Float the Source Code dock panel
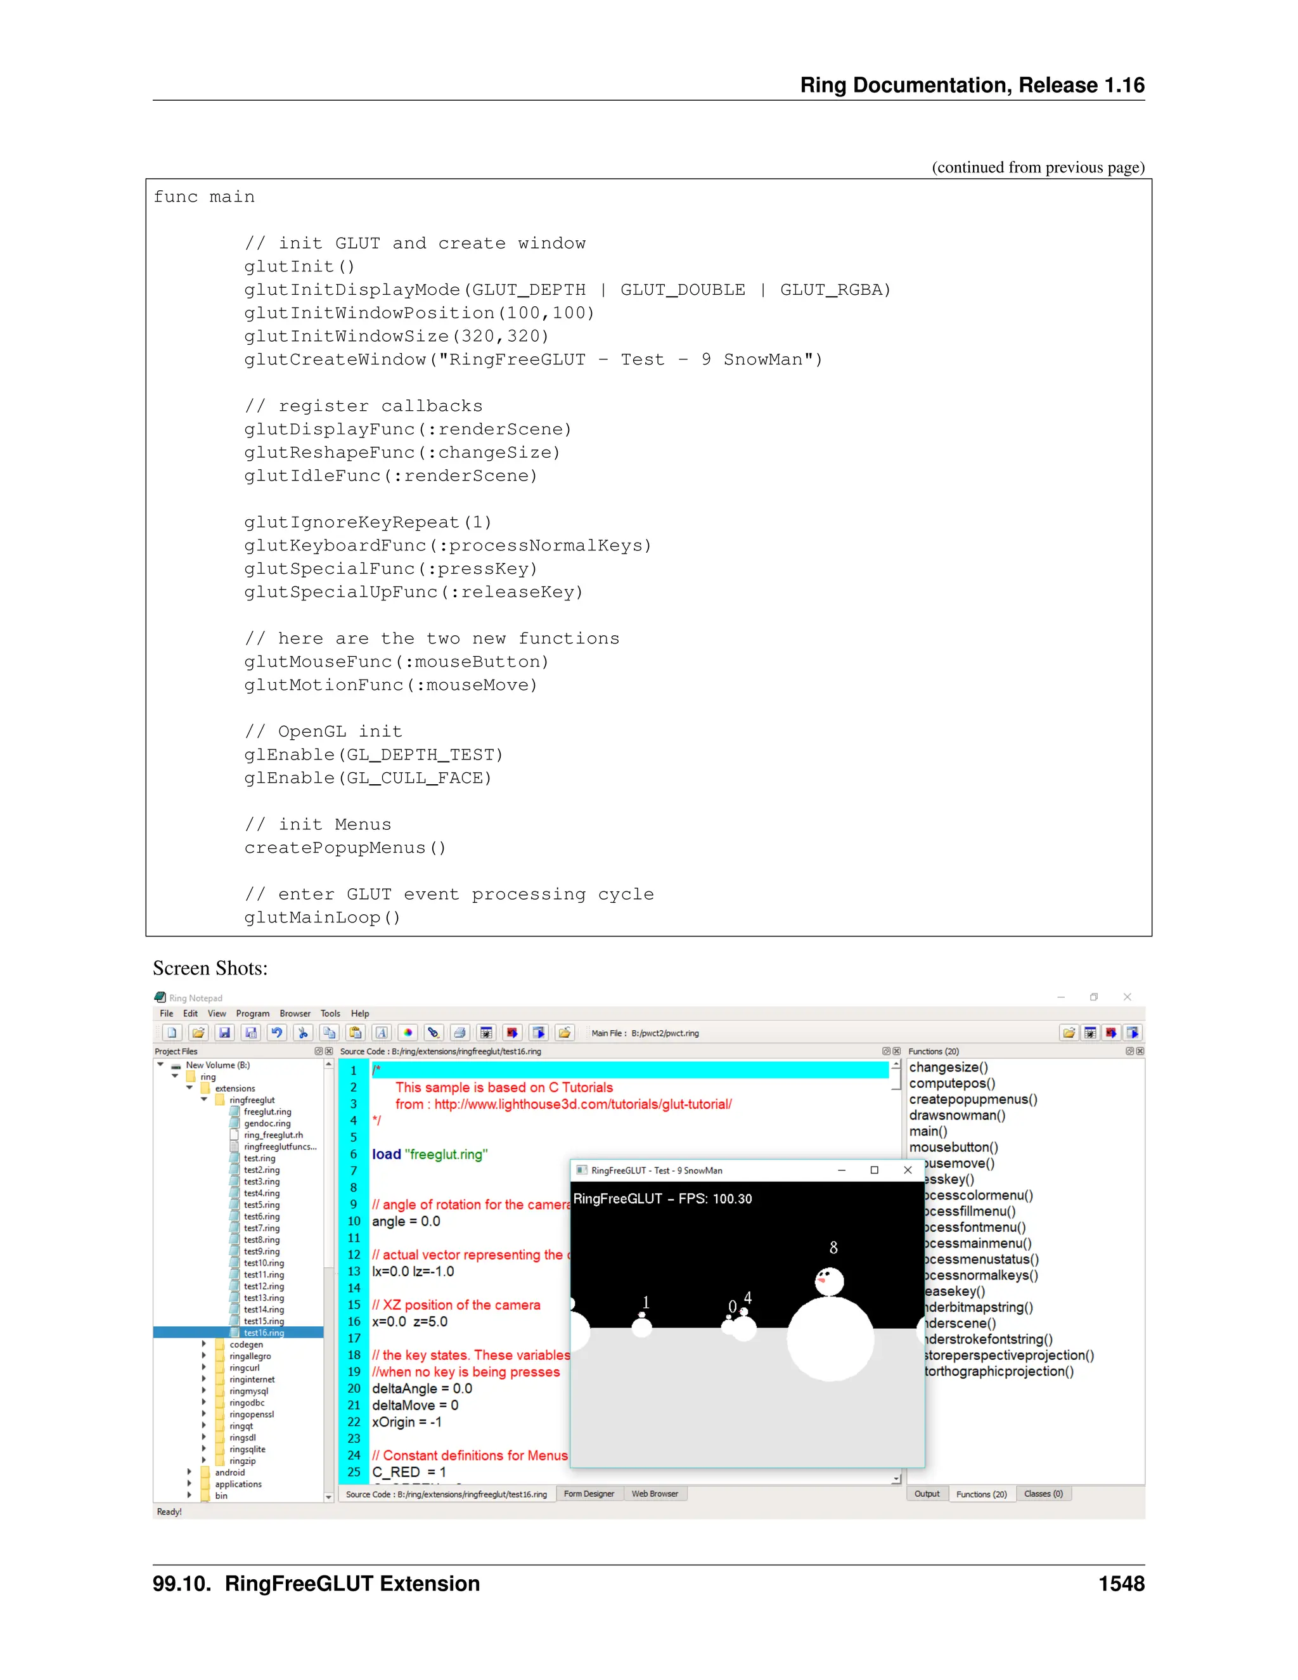 tap(886, 1050)
